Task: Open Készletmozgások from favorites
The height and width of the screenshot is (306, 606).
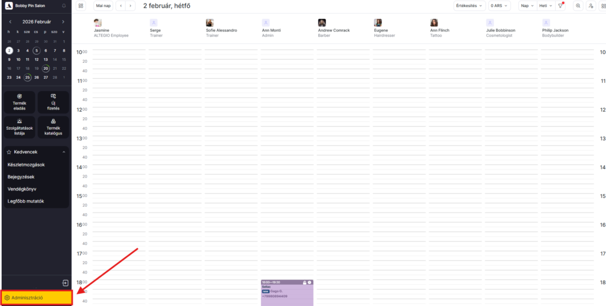Action: click(x=26, y=165)
